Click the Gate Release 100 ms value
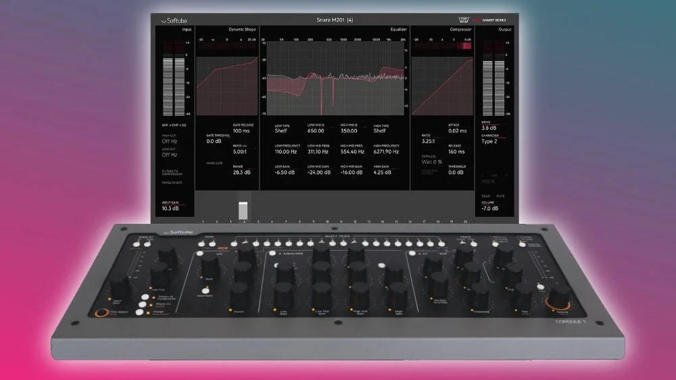The height and width of the screenshot is (380, 676). pos(241,130)
